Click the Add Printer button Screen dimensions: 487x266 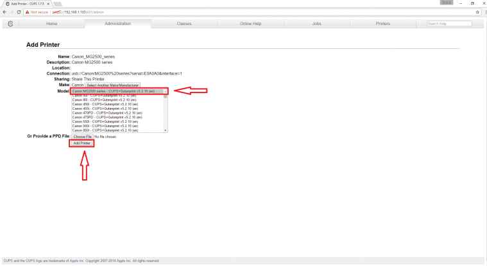[81, 143]
